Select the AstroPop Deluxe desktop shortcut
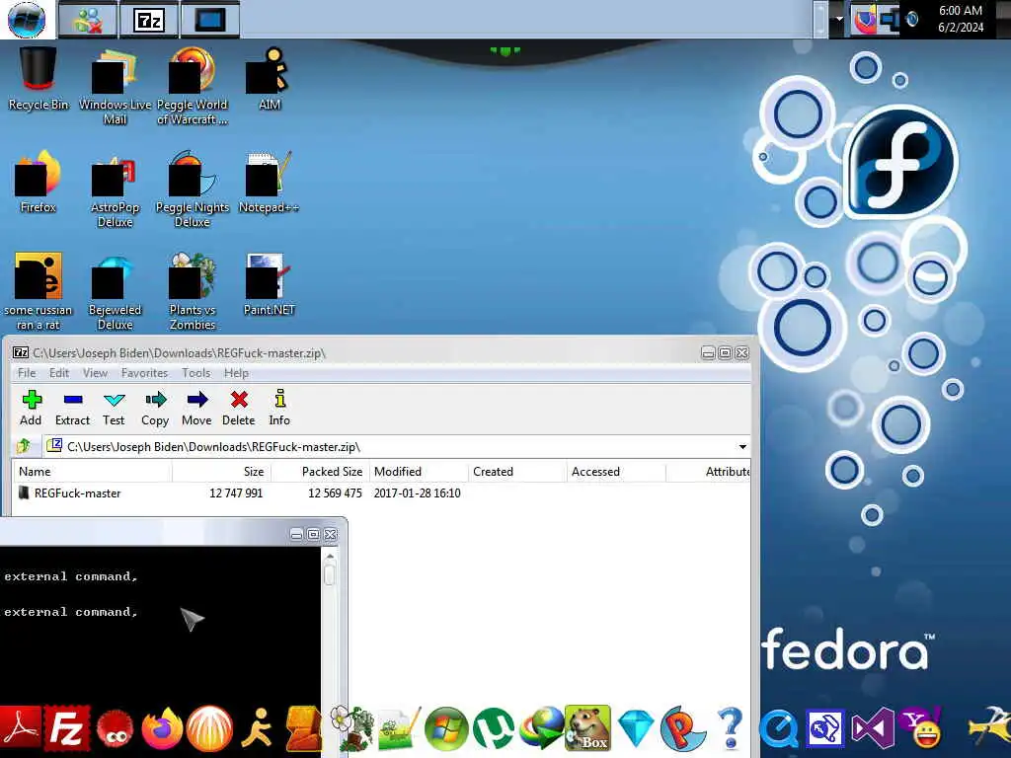 click(x=115, y=190)
